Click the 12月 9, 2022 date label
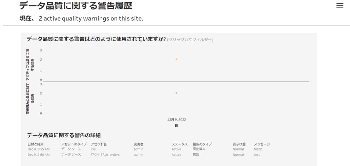The image size is (350, 166). pos(177,119)
